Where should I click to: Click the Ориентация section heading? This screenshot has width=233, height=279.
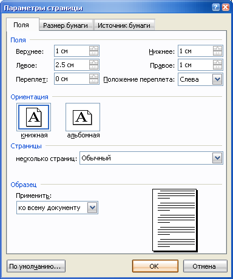click(29, 97)
